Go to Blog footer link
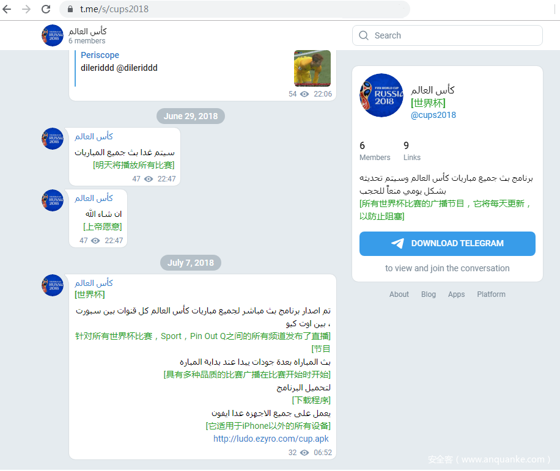This screenshot has width=560, height=471. (x=428, y=294)
